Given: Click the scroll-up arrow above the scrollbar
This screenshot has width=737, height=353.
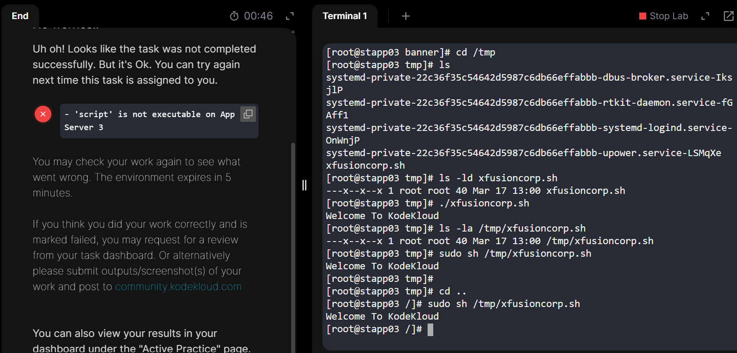Looking at the screenshot, I should pyautogui.click(x=293, y=32).
